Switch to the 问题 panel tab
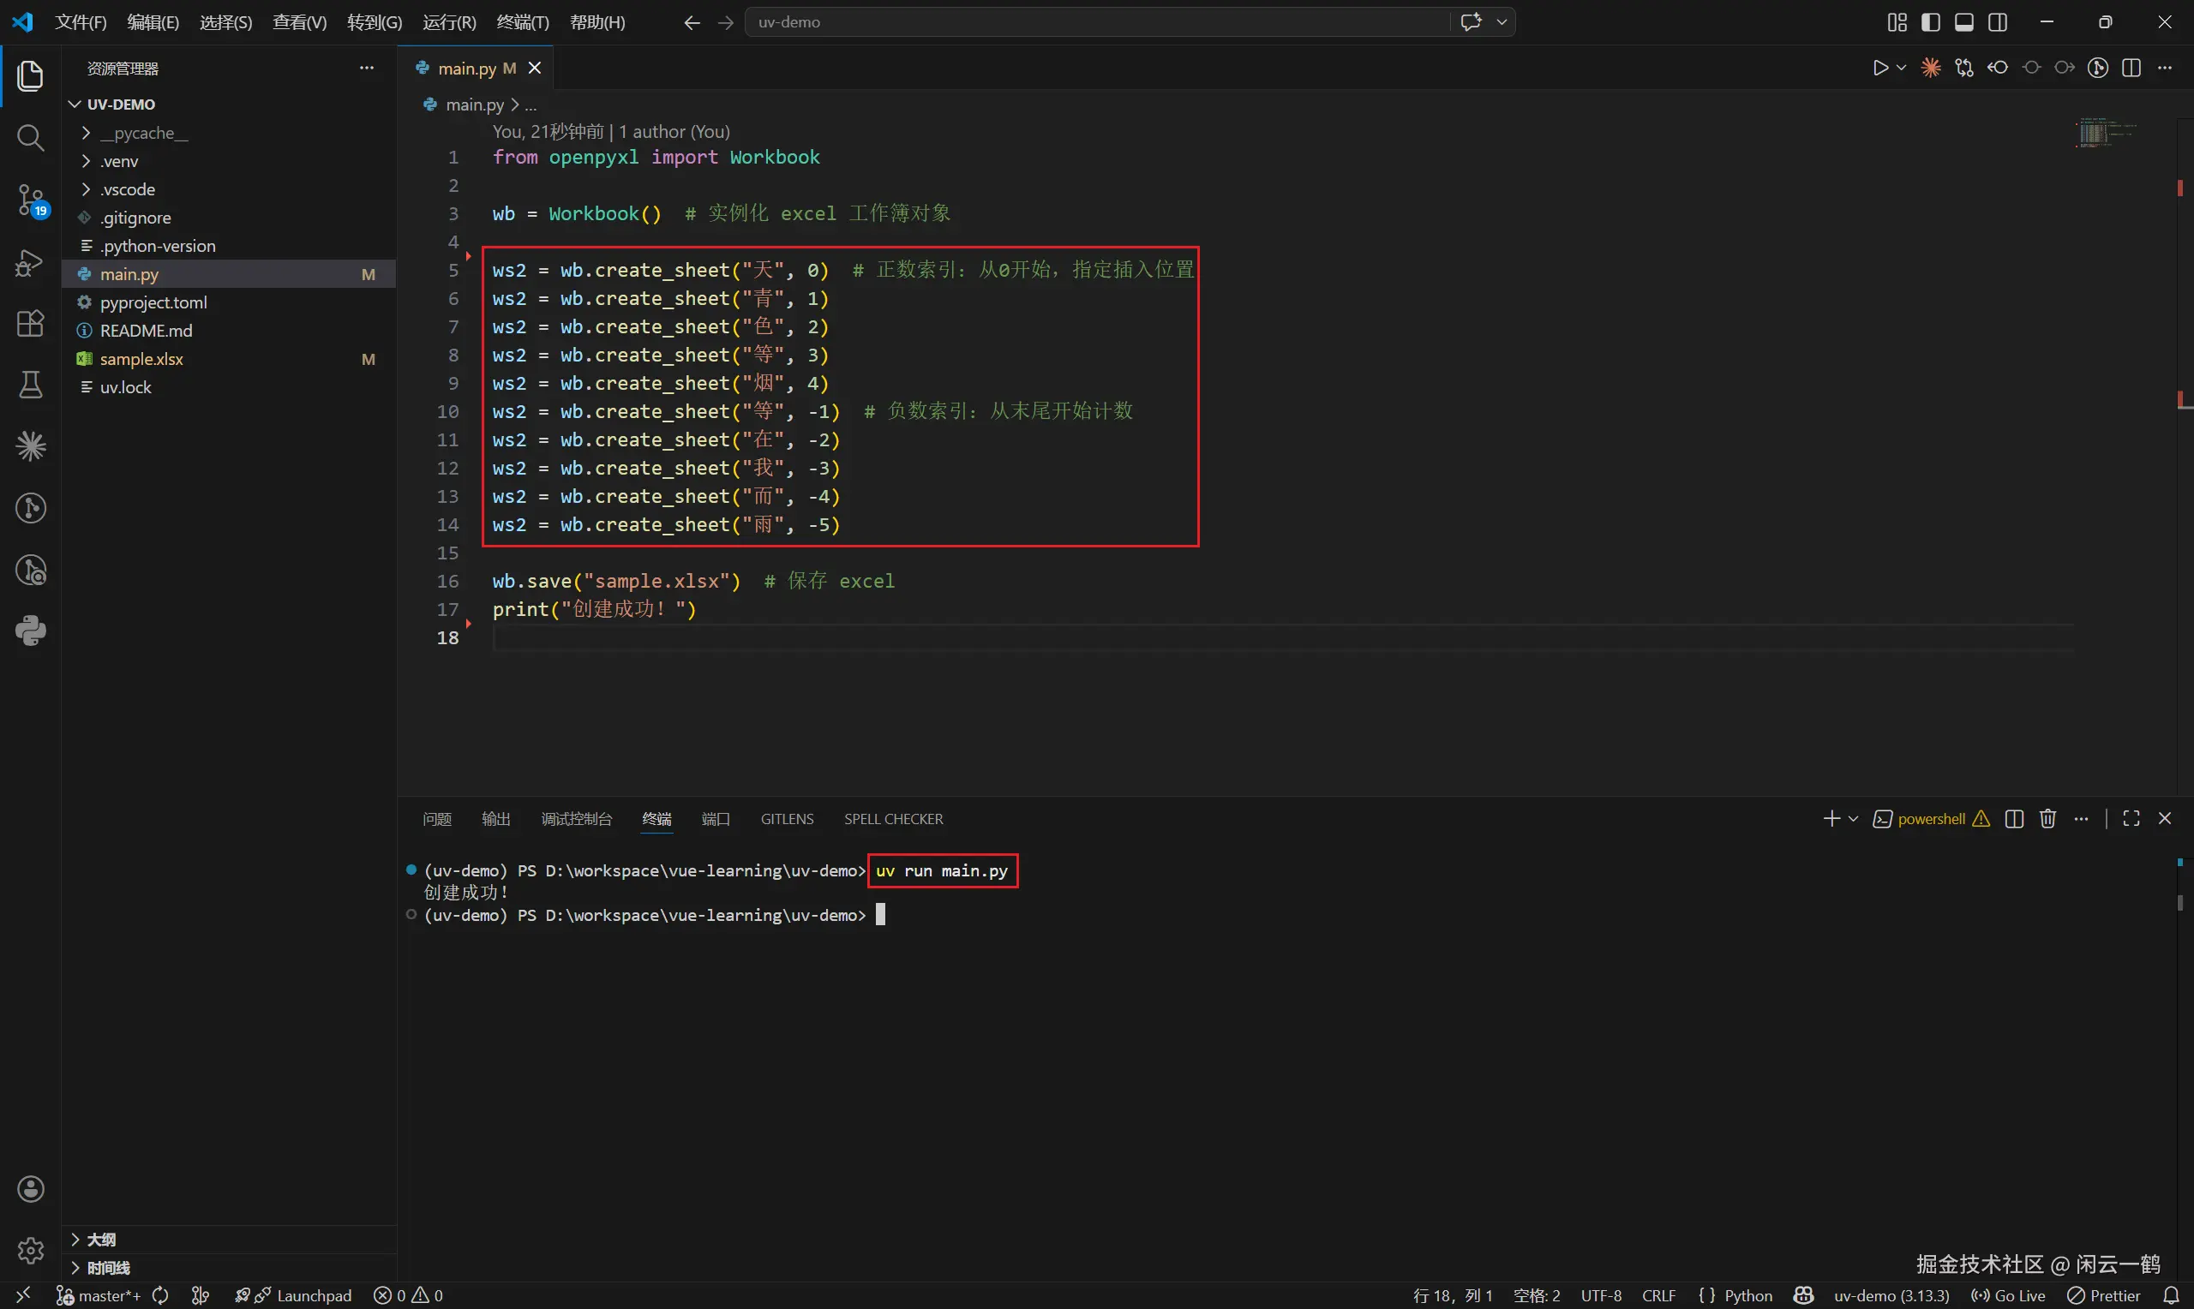The height and width of the screenshot is (1309, 2194). coord(437,819)
